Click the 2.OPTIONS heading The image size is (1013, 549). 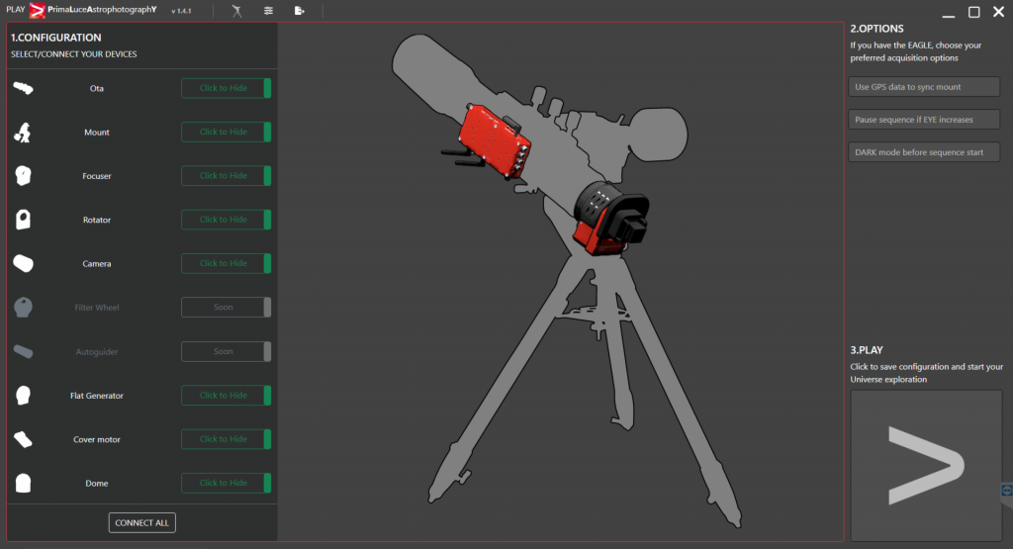[876, 29]
